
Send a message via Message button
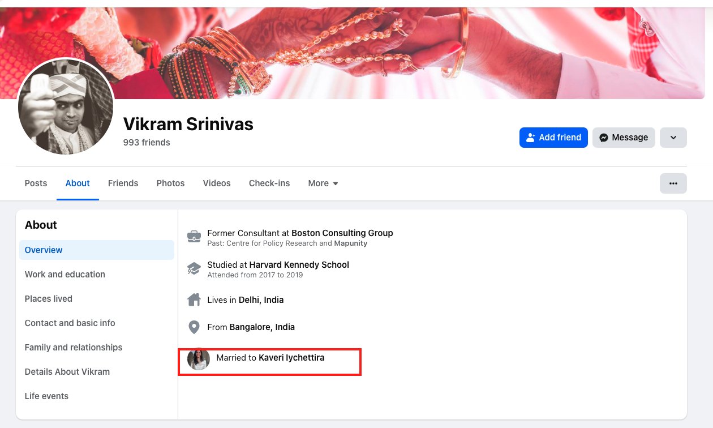[x=624, y=138]
